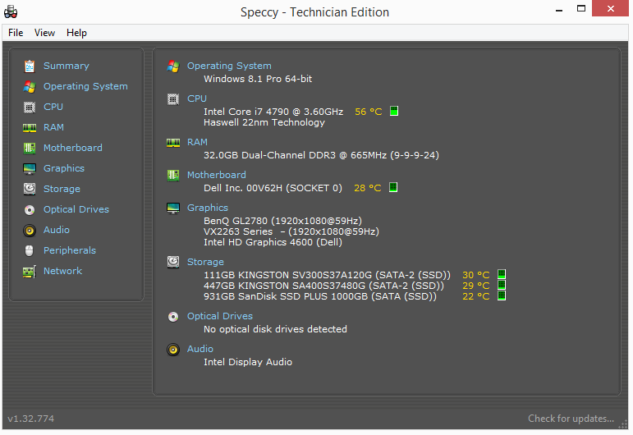Click temperature indicator for KINGSTON SV300 drive
This screenshot has height=435, width=633.
502,274
